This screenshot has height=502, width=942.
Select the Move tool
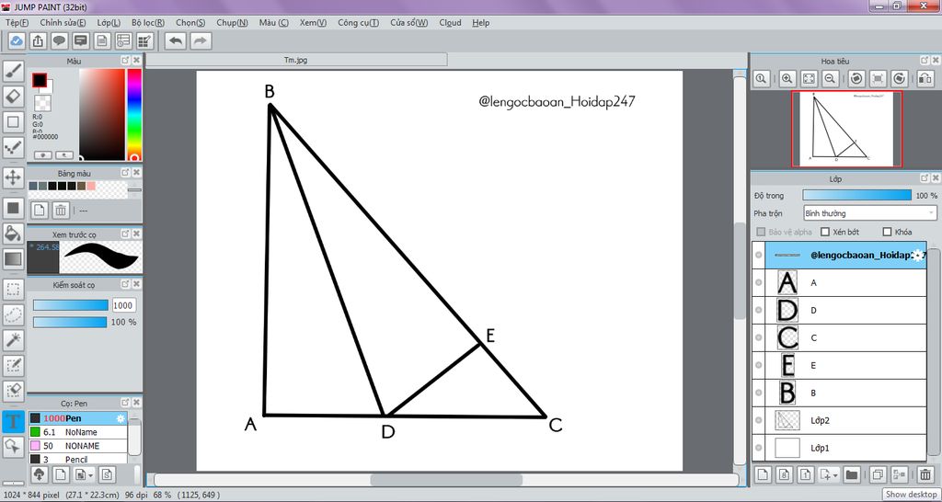pyautogui.click(x=13, y=177)
